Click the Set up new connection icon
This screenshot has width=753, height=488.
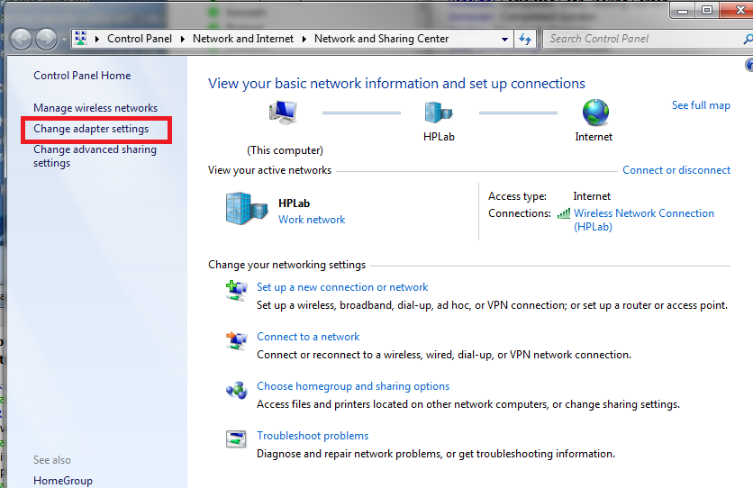(x=236, y=290)
